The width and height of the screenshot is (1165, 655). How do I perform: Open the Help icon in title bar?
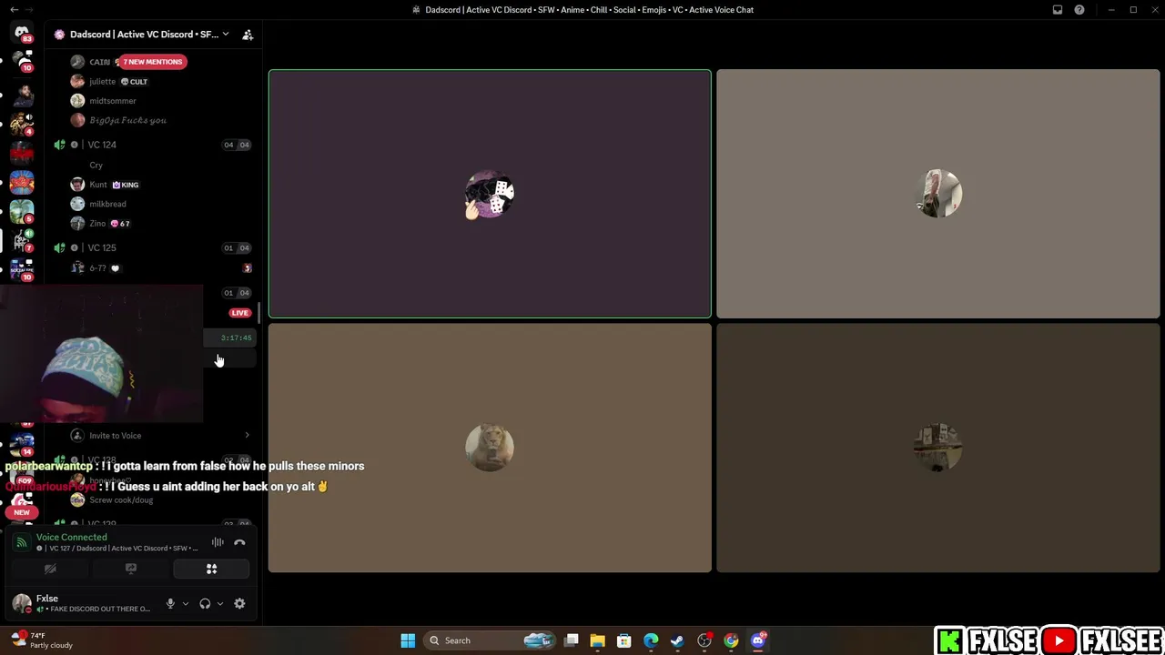click(1079, 10)
